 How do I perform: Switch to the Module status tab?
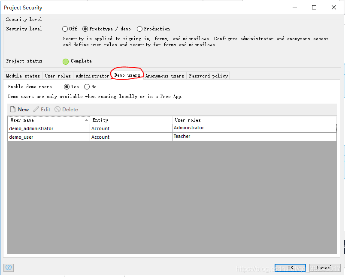23,76
